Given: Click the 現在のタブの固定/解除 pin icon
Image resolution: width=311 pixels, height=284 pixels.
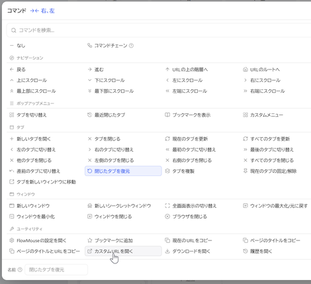Looking at the screenshot, I should coord(245,171).
